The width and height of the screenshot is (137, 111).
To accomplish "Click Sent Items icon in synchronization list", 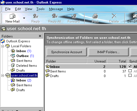I will tap(47, 71).
